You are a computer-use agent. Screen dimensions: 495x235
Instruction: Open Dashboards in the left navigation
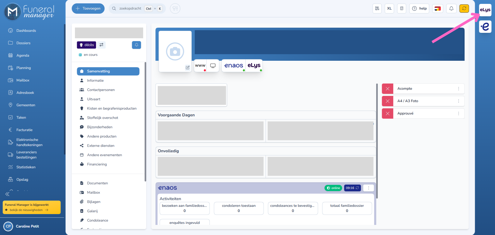point(26,31)
